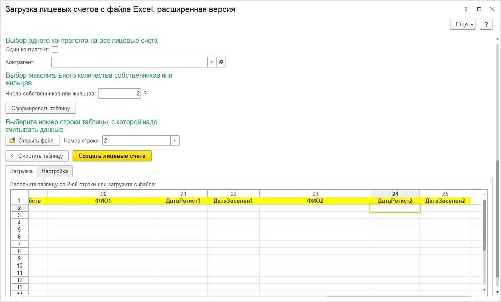The width and height of the screenshot is (501, 302).
Task: Select column header 20
Action: tap(104, 194)
